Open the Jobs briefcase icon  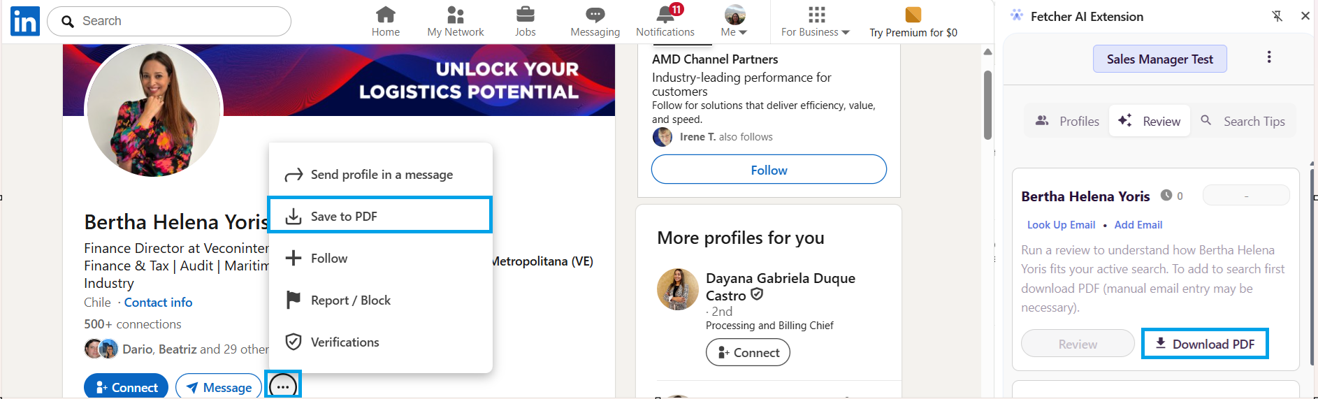(x=526, y=15)
